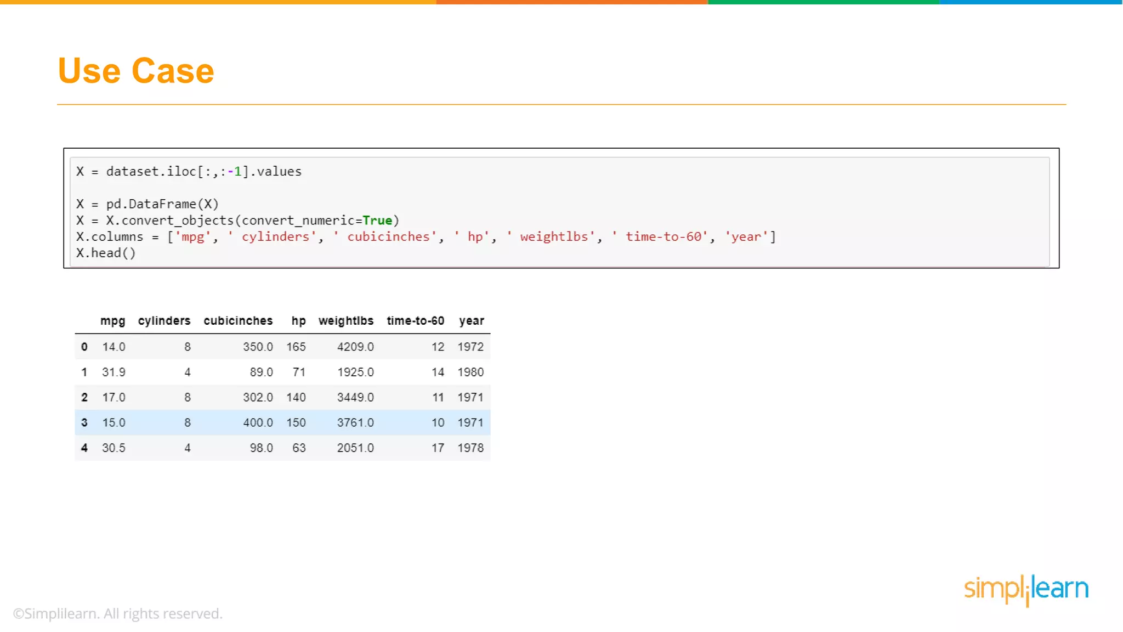Click year value 1980

[470, 372]
